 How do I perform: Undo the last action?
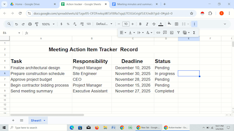click(17, 24)
